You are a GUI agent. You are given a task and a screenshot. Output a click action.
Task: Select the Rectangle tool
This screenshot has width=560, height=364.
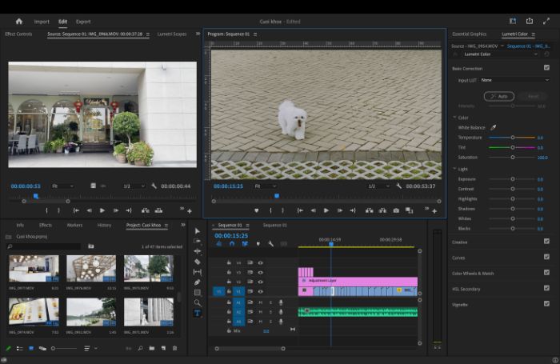click(x=197, y=293)
